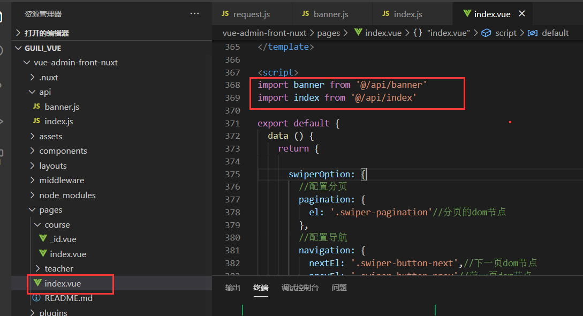Click the default symbol icon in breadcrumb
Viewport: 583px width, 316px height.
(532, 33)
